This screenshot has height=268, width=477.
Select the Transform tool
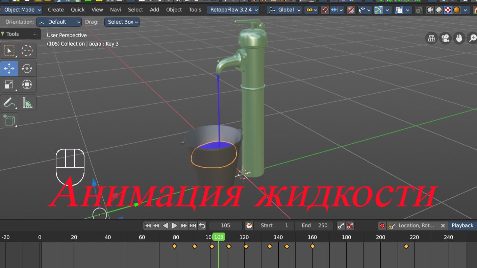pos(27,84)
